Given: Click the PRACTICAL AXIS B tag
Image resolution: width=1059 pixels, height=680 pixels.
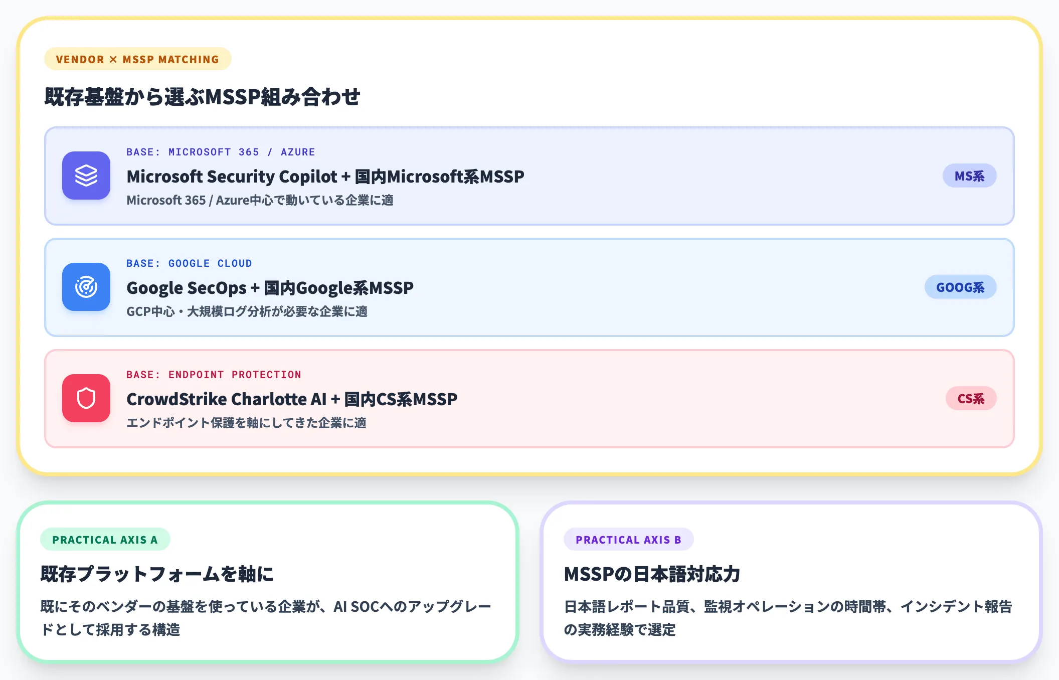Looking at the screenshot, I should [x=629, y=540].
